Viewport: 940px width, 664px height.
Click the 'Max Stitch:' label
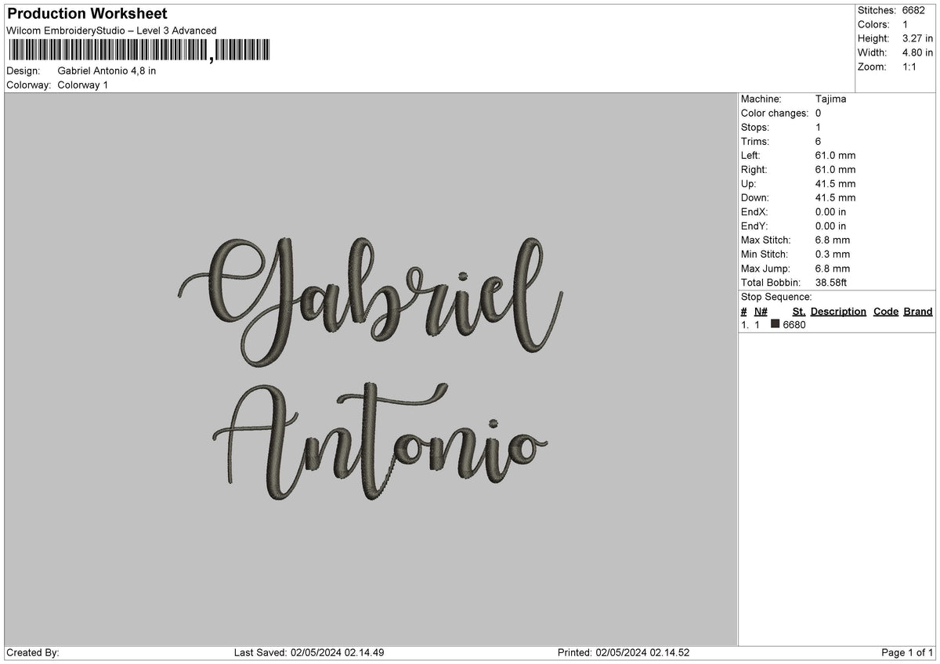(766, 240)
